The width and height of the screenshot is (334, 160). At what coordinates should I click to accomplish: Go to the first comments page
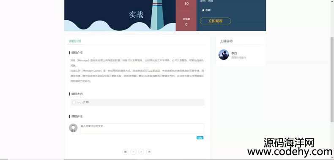coord(125,152)
